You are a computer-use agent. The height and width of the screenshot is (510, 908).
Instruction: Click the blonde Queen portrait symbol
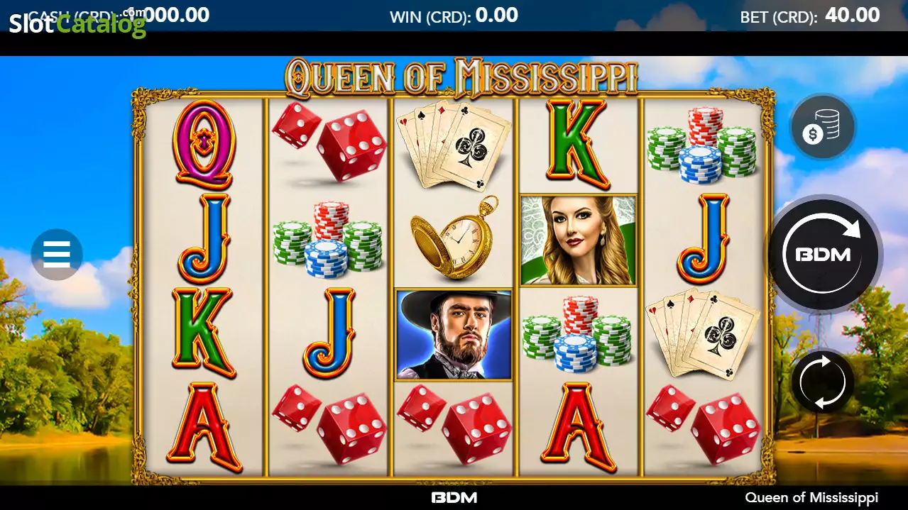tap(579, 240)
